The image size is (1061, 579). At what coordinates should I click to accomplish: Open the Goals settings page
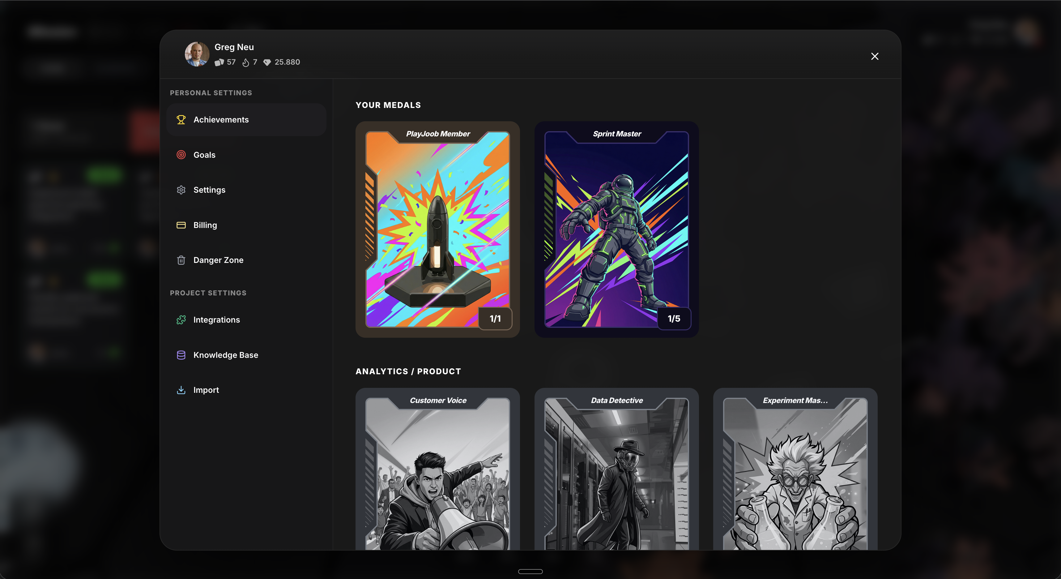coord(204,155)
